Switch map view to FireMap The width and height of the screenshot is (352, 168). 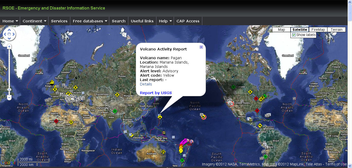click(x=318, y=30)
